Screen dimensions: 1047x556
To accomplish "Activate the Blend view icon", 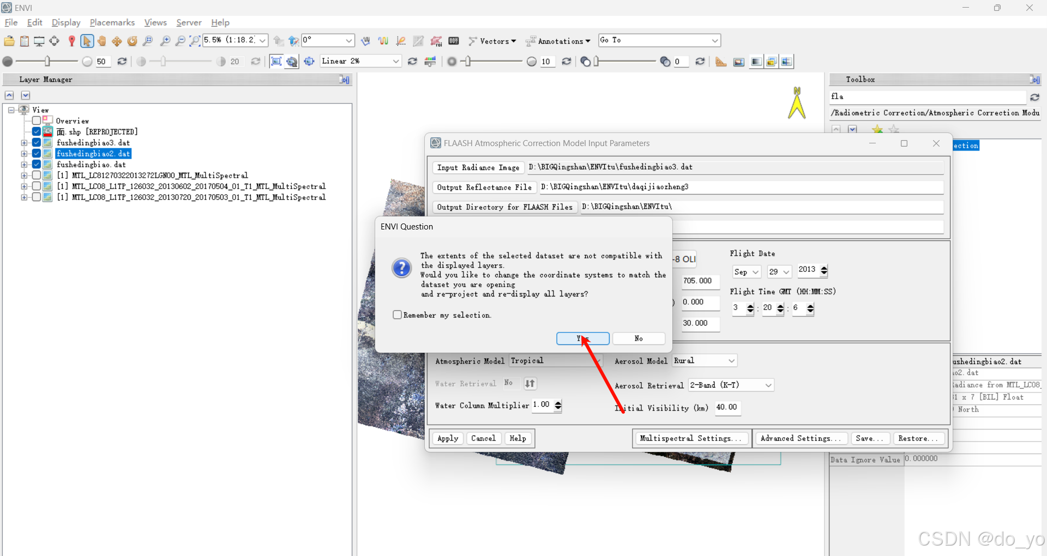I will click(x=756, y=62).
